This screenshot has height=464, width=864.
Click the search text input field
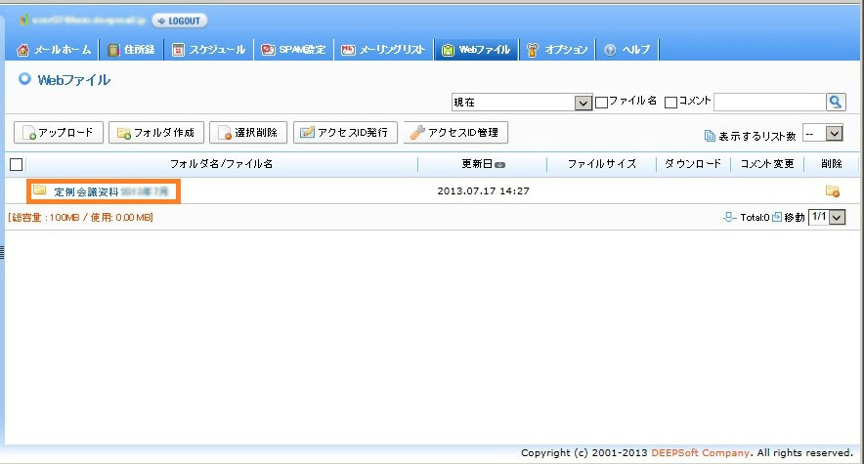coord(768,102)
